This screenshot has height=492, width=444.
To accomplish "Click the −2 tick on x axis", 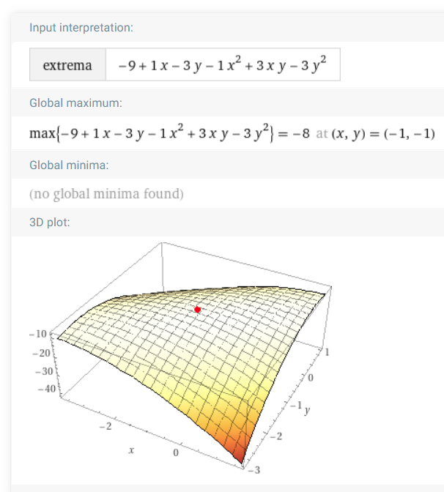I will pos(106,426).
